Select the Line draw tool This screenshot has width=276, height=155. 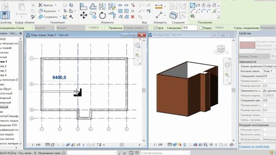[193, 6]
